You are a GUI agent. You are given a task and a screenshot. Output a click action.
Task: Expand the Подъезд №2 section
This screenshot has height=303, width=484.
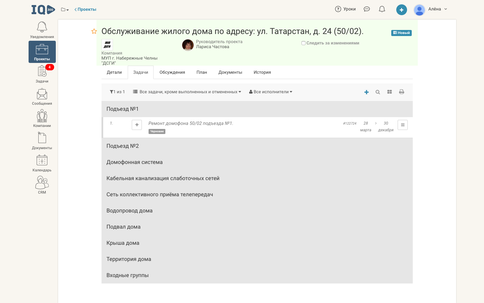pyautogui.click(x=122, y=146)
